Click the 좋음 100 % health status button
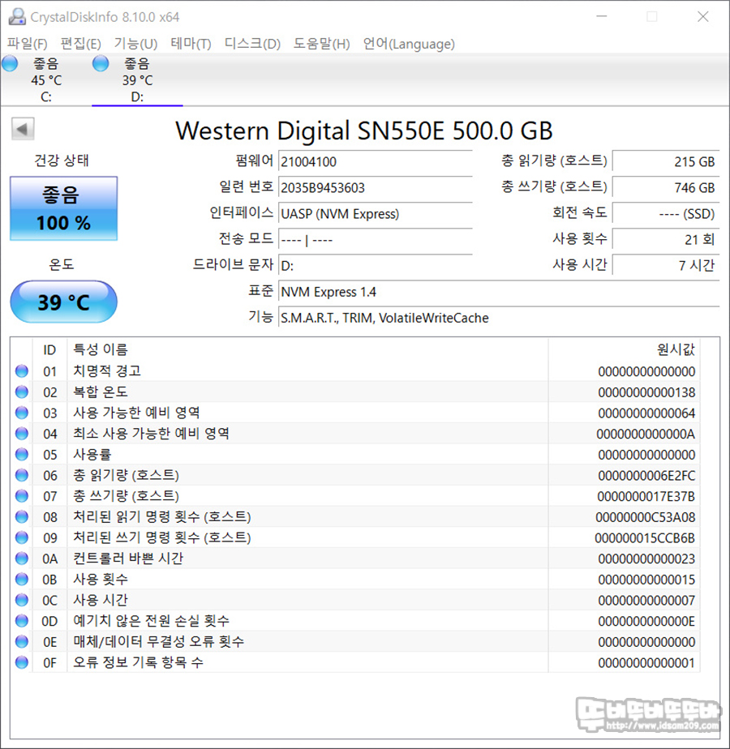 click(x=63, y=209)
